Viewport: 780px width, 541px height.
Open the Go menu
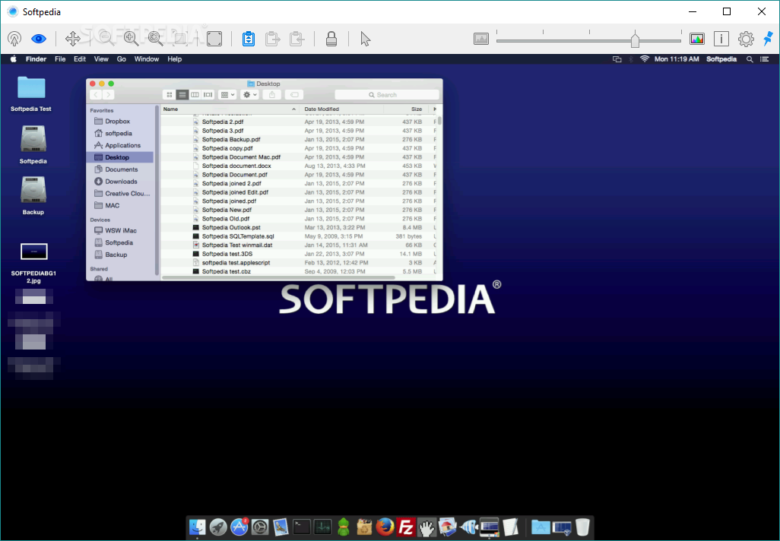click(122, 59)
